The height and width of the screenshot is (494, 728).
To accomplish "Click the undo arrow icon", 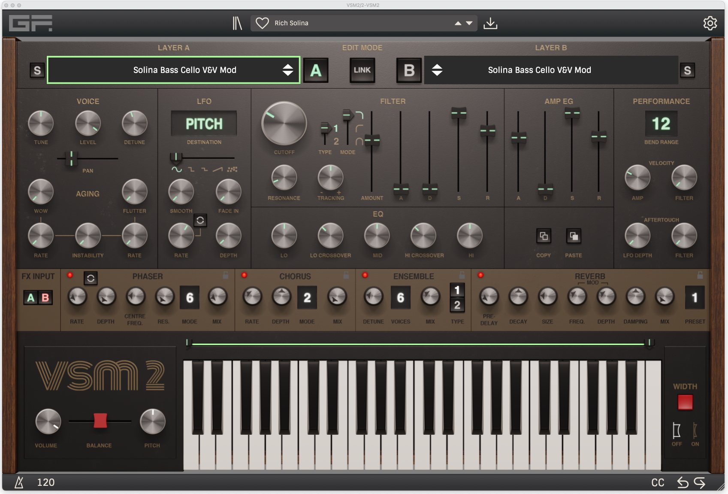I will click(683, 483).
